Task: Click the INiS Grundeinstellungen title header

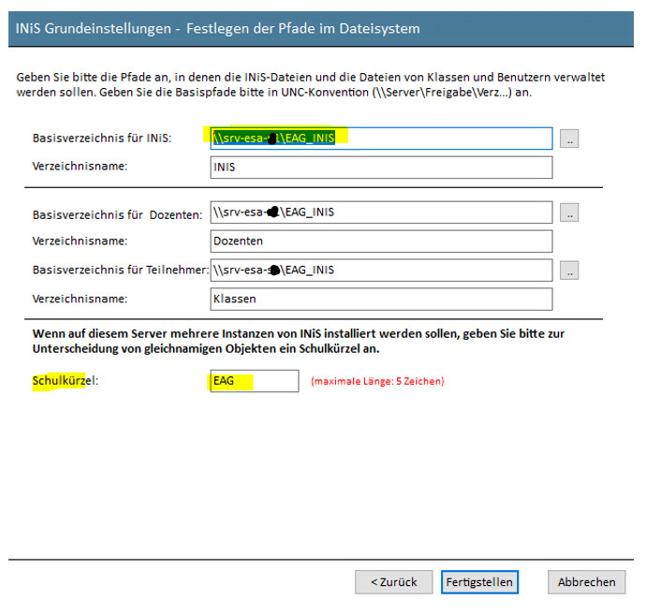Action: (x=217, y=28)
